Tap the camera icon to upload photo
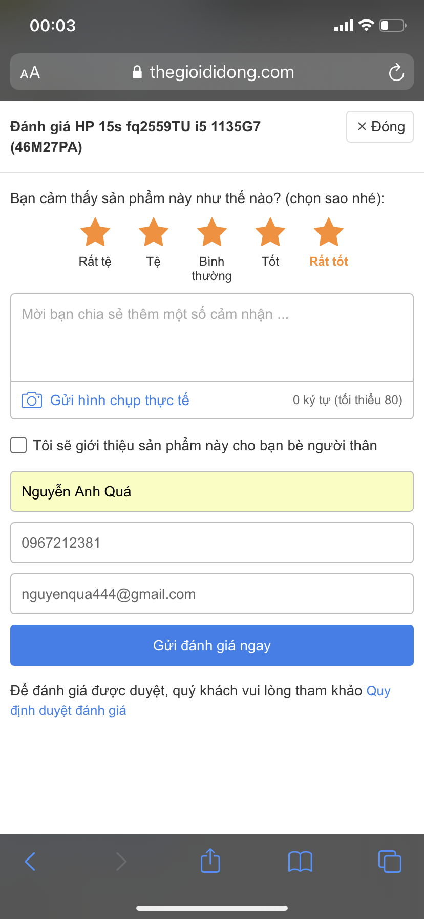The width and height of the screenshot is (424, 919). tap(32, 400)
